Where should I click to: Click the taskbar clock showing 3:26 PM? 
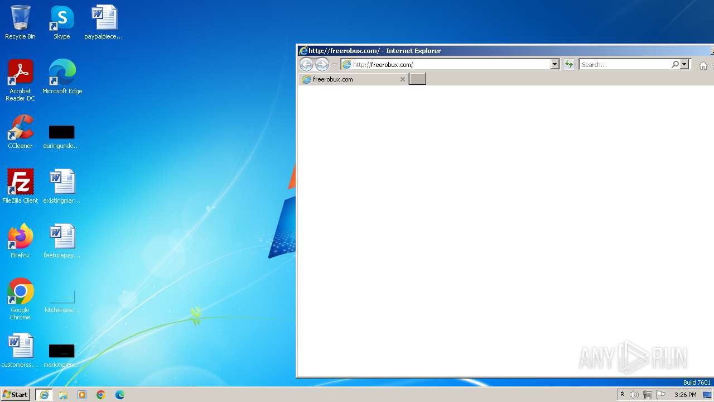[x=685, y=395]
